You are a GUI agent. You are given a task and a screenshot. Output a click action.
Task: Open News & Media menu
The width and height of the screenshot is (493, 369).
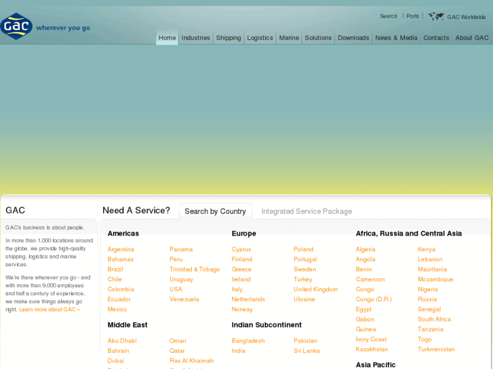396,38
